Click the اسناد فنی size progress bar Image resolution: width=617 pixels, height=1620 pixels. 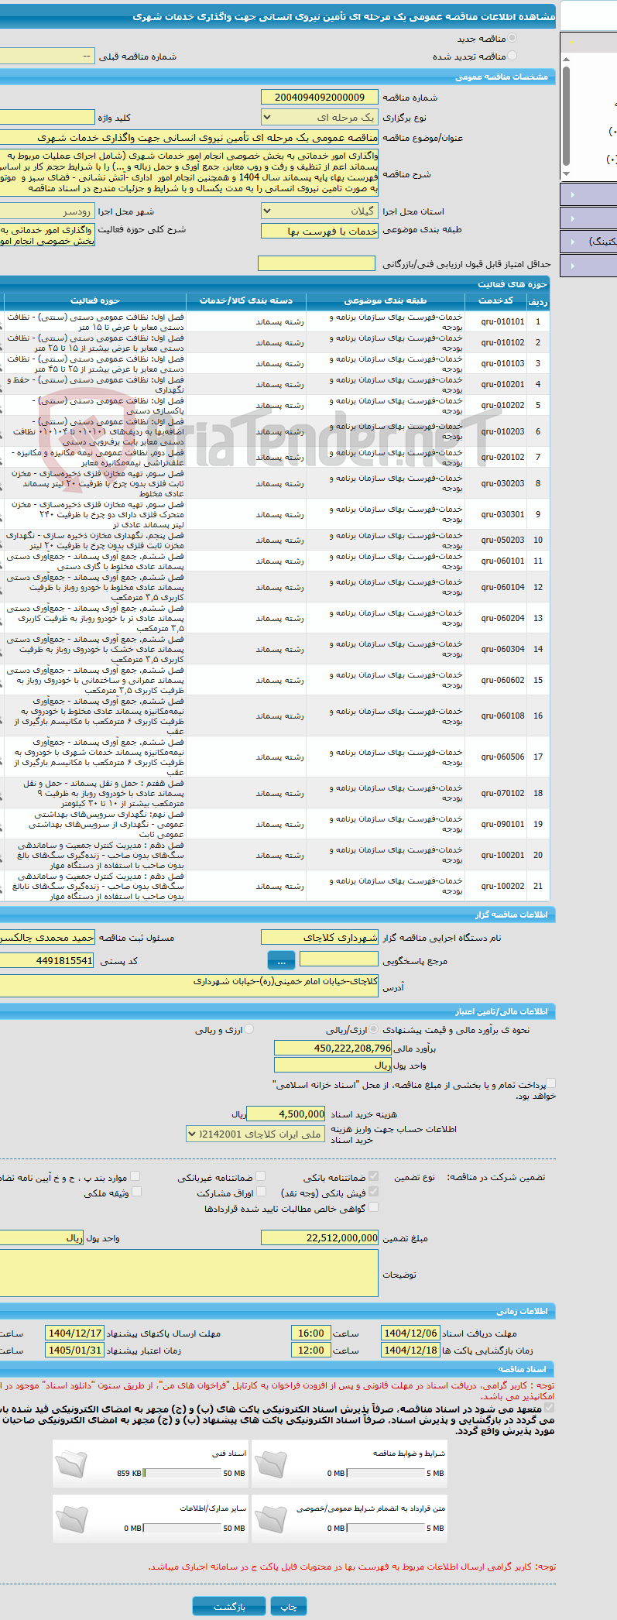(x=183, y=1473)
